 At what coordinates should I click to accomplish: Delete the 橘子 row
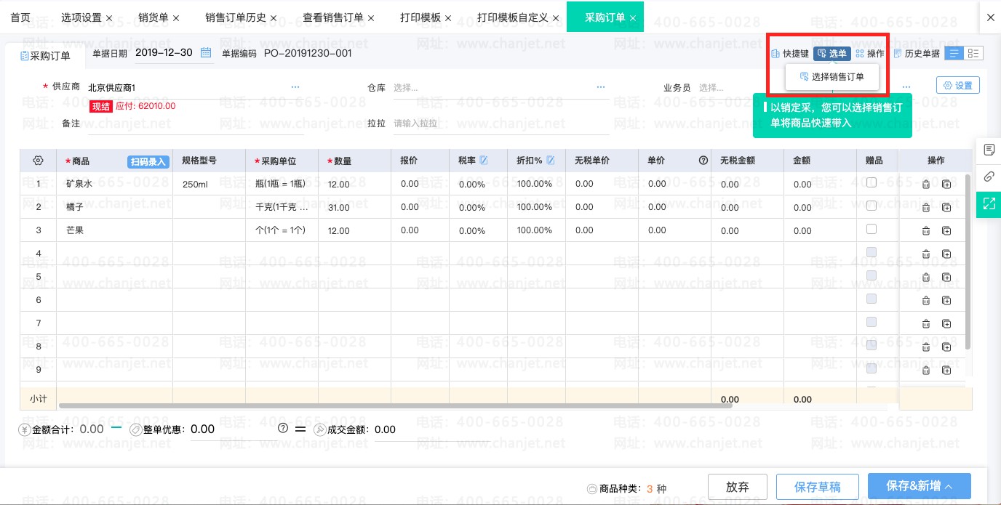point(926,208)
